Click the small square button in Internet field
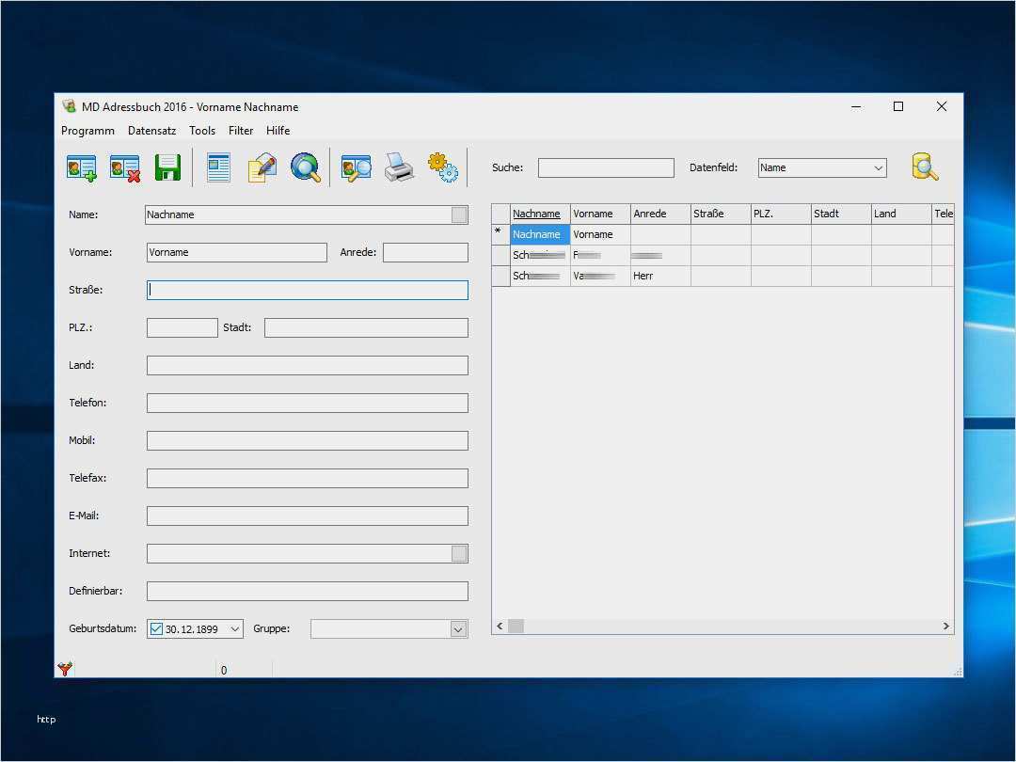 [458, 553]
